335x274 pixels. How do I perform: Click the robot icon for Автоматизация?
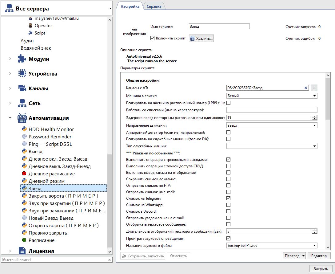(x=22, y=118)
